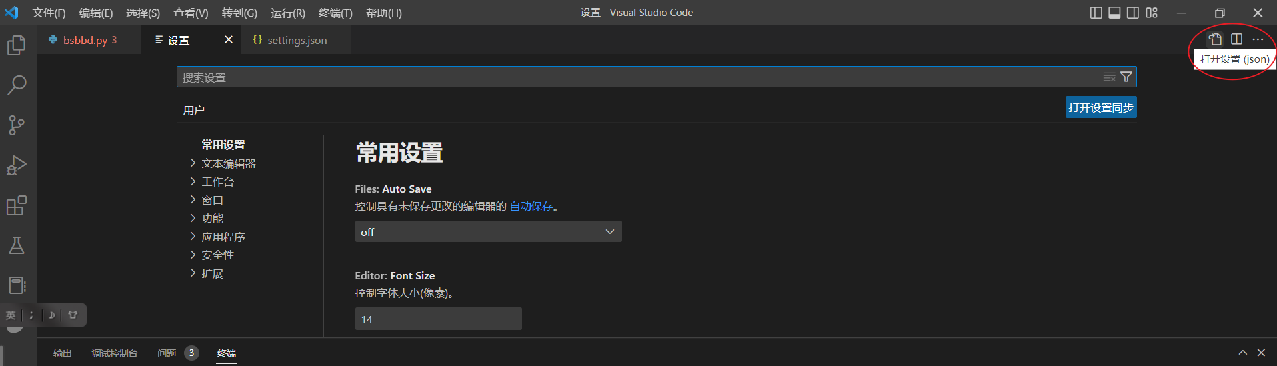Switch to the 调试控制台 panel tab
Screen dimensions: 1277x366
point(115,353)
